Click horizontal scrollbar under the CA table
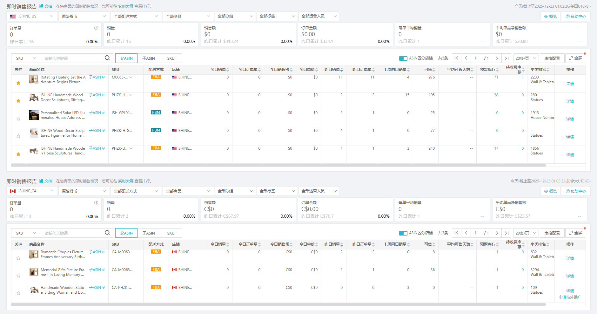This screenshot has width=597, height=314. pyautogui.click(x=278, y=304)
